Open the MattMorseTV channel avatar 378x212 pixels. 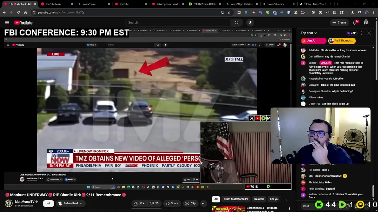pyautogui.click(x=9, y=203)
